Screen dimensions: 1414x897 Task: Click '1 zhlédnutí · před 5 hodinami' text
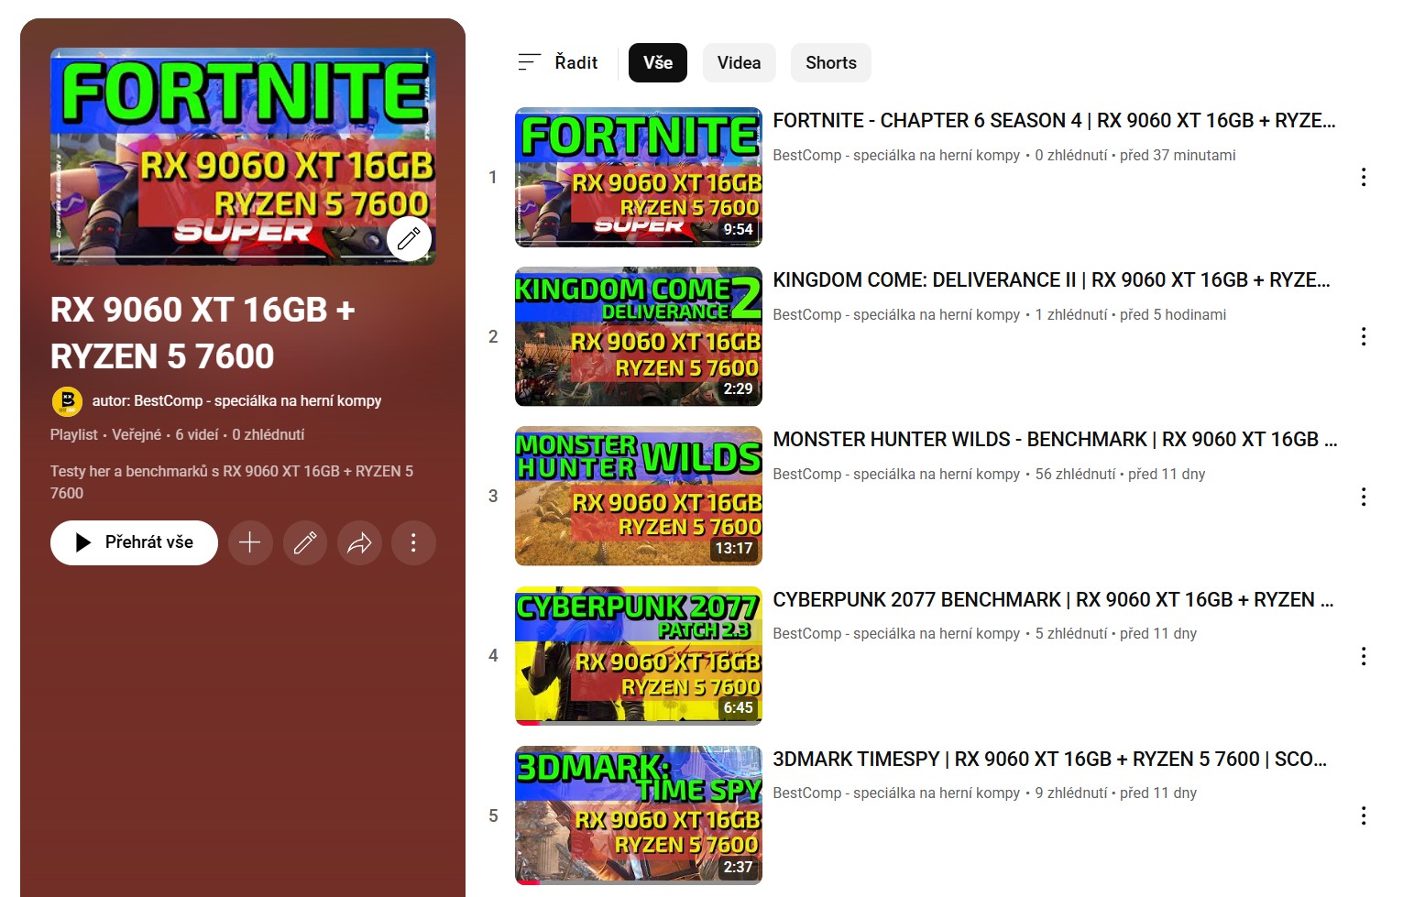[x=1130, y=314]
